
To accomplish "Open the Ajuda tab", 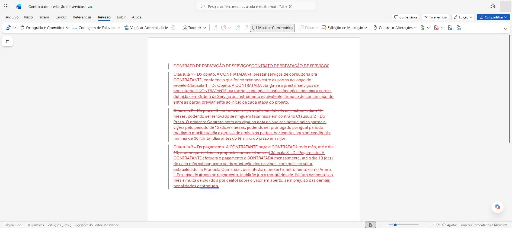I will coord(136,17).
